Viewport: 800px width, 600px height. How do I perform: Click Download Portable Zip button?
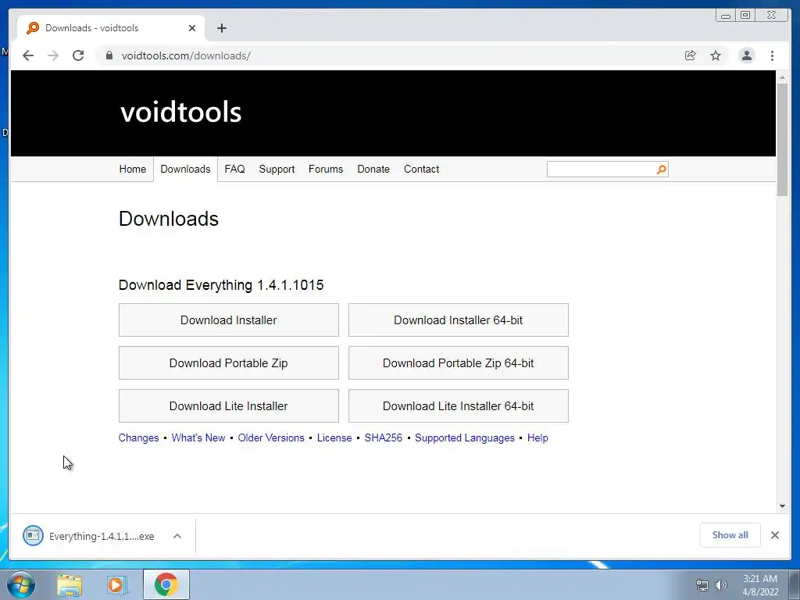tap(229, 362)
